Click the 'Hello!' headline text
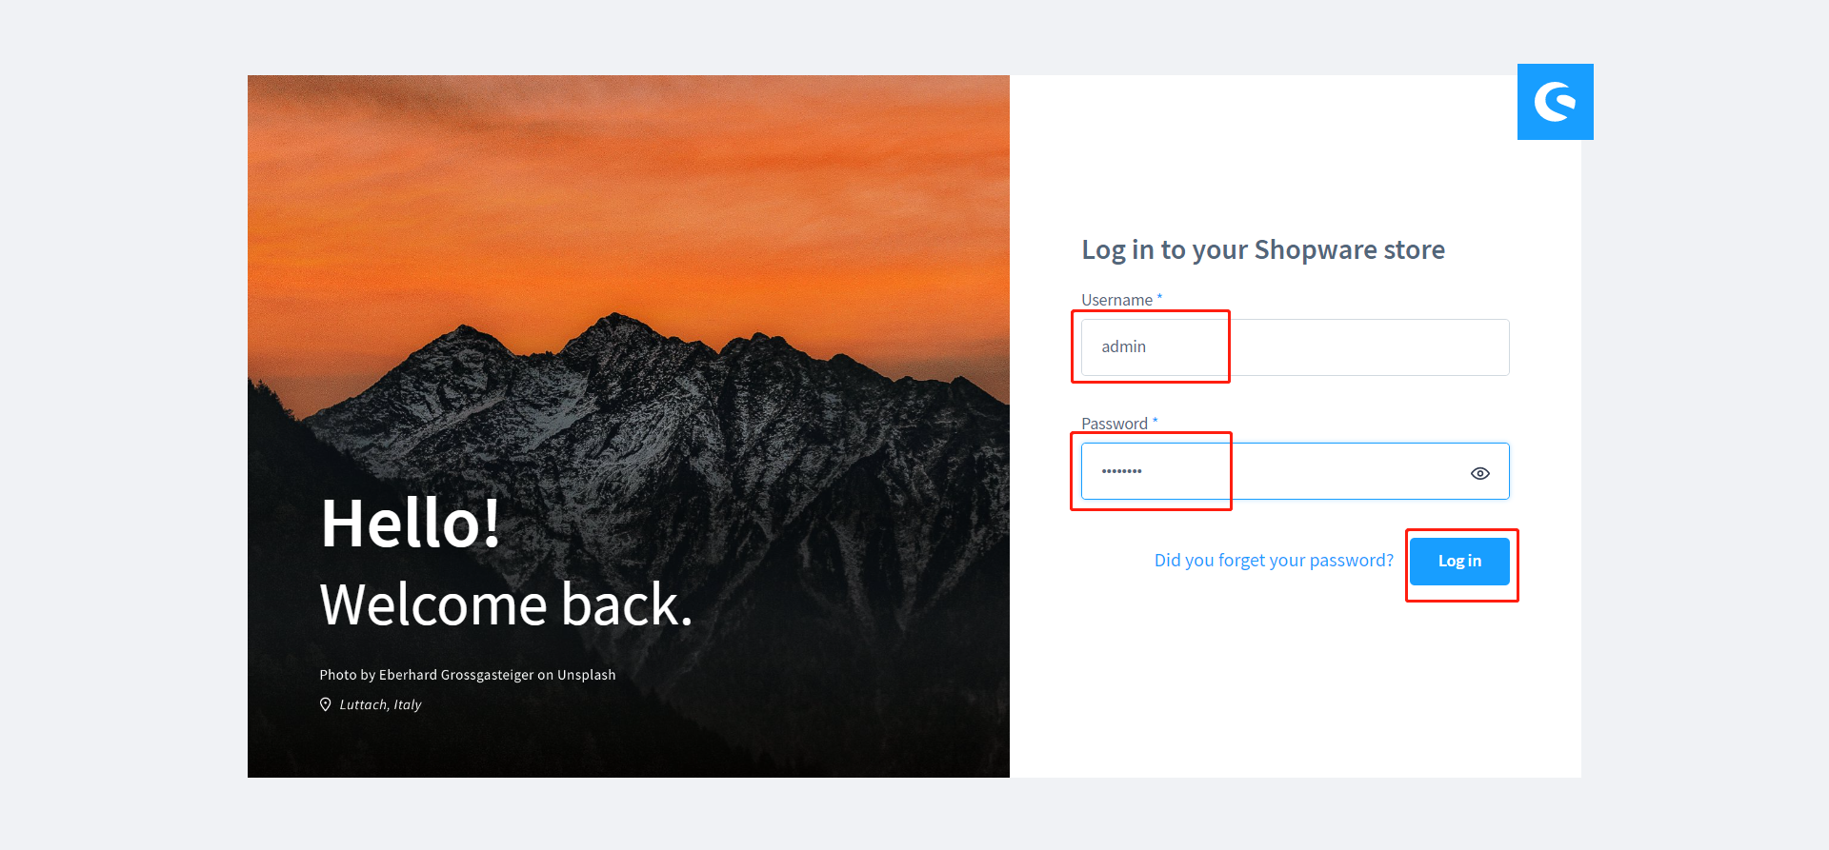 411,524
